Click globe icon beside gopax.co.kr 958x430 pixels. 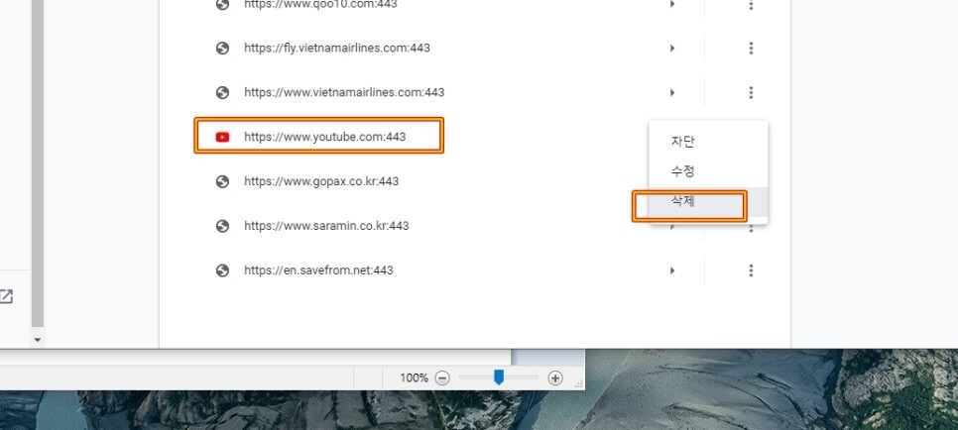click(222, 181)
